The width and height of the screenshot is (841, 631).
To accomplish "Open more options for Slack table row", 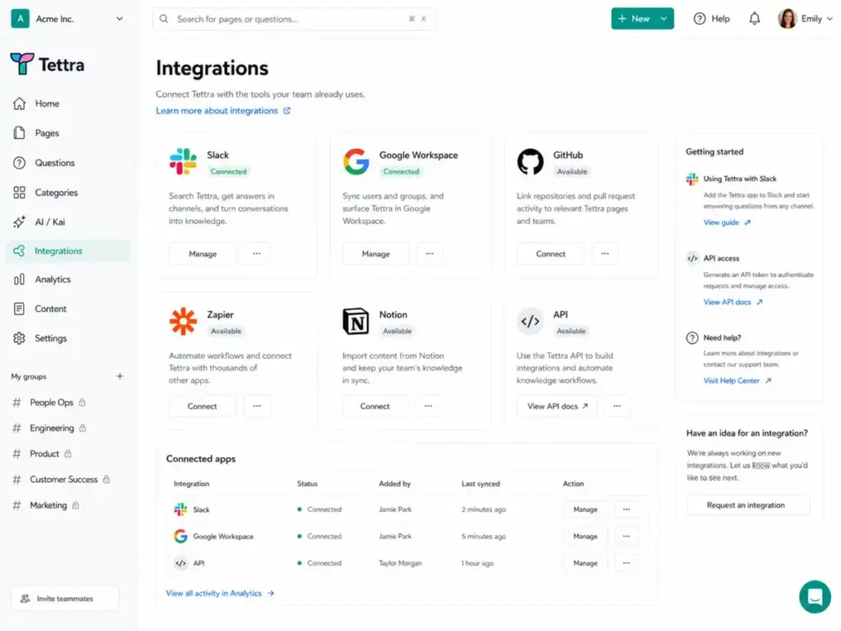I will pos(627,509).
